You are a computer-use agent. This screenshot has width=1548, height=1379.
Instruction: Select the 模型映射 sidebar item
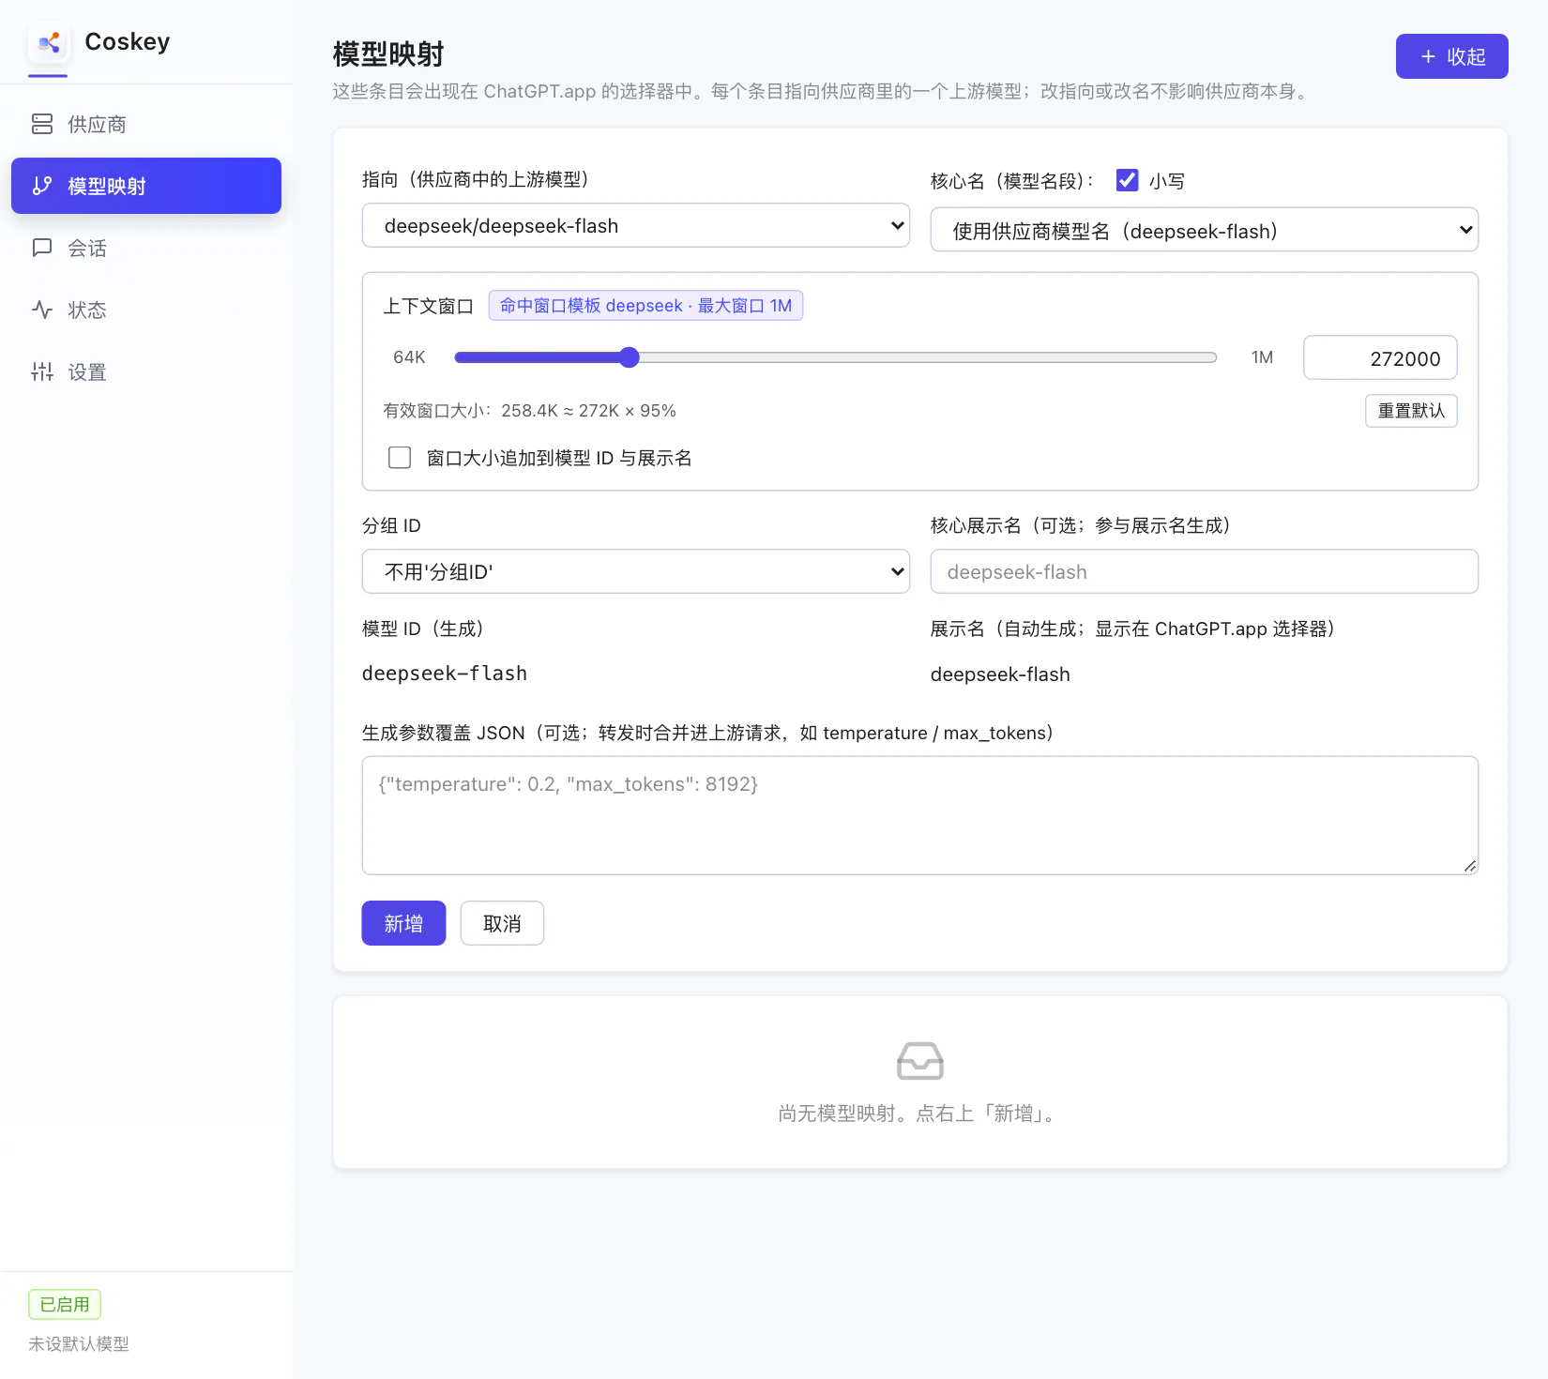point(146,186)
